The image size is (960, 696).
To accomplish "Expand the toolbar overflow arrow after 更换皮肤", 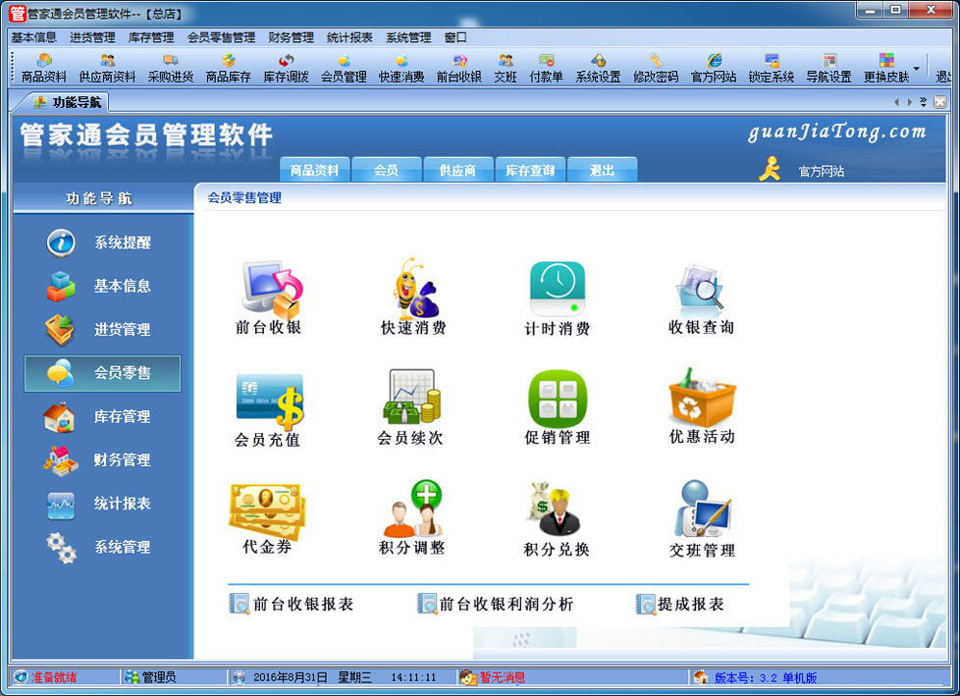I will 917,69.
